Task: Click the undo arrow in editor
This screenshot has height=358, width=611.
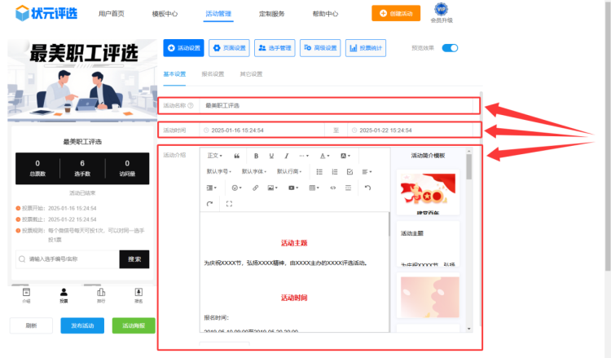Action: click(367, 188)
